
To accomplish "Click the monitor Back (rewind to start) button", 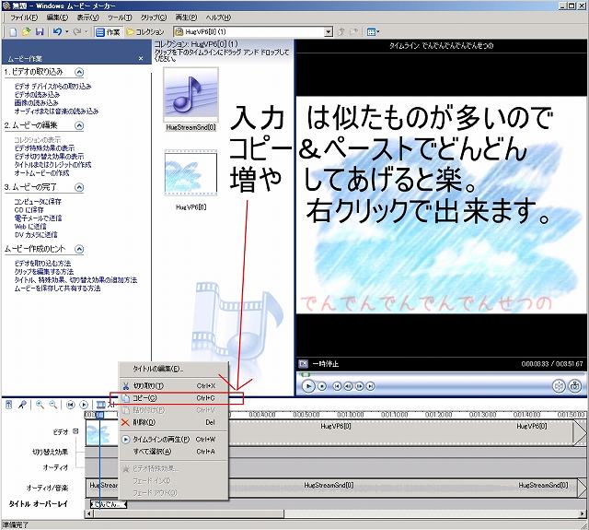I will click(337, 386).
